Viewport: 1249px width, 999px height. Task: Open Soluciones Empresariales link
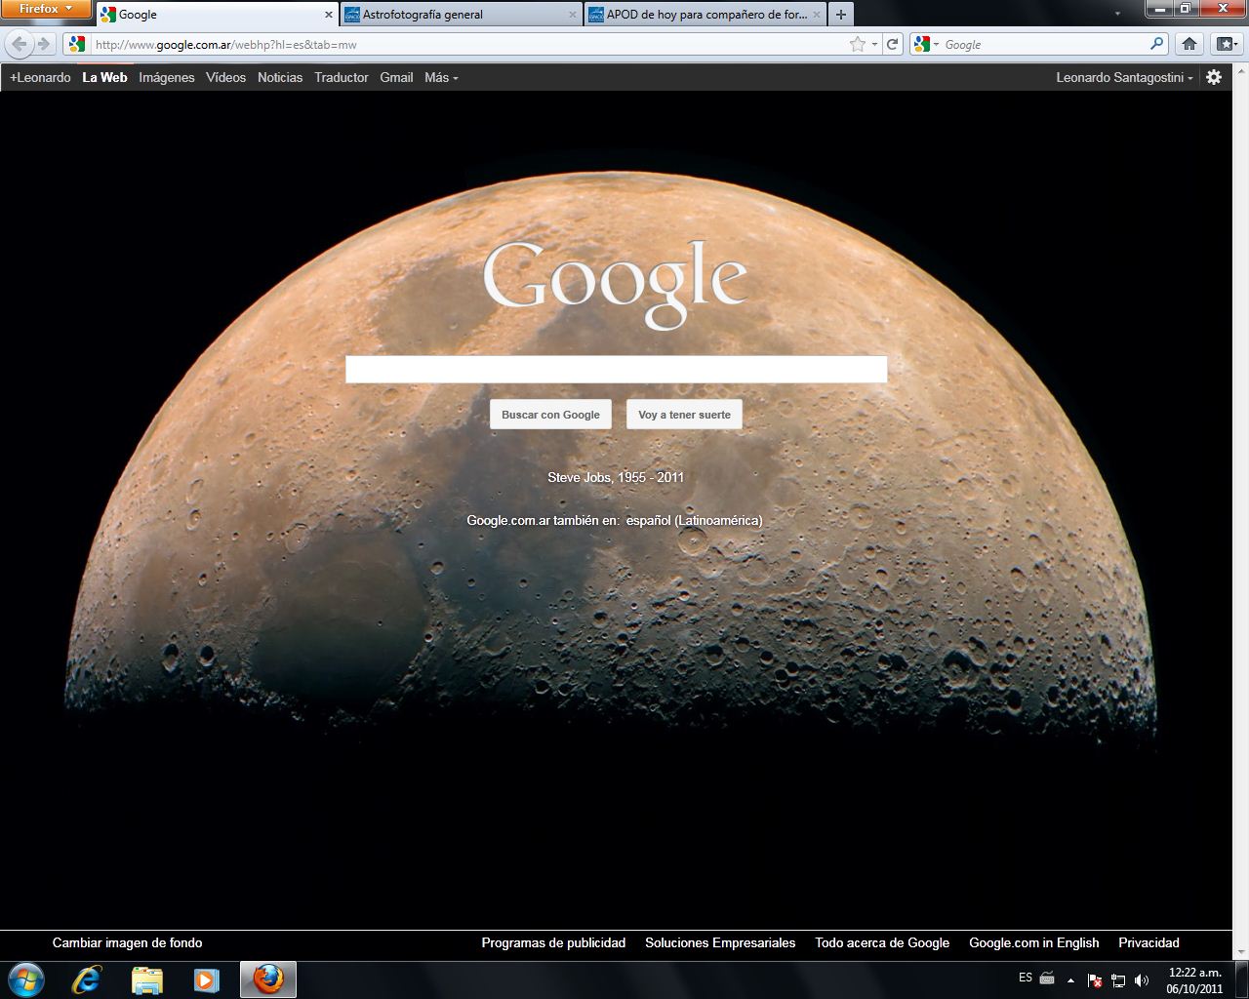[x=720, y=942]
